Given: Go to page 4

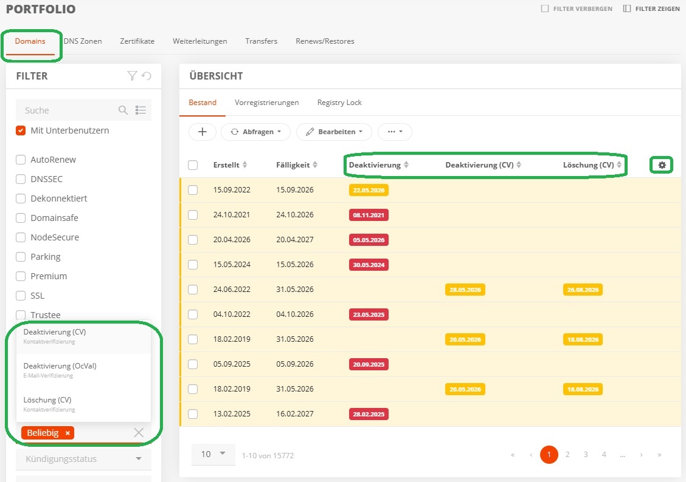Looking at the screenshot, I should [x=604, y=455].
